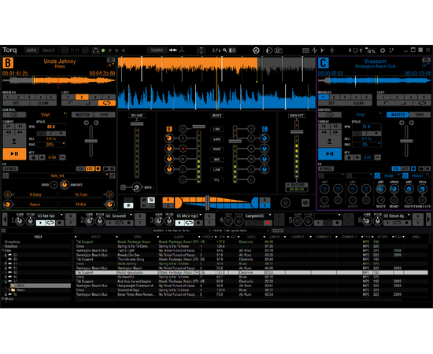Screen dimensions: 433x354
Task: Click Deck B markers SET button
Action: tap(16, 103)
